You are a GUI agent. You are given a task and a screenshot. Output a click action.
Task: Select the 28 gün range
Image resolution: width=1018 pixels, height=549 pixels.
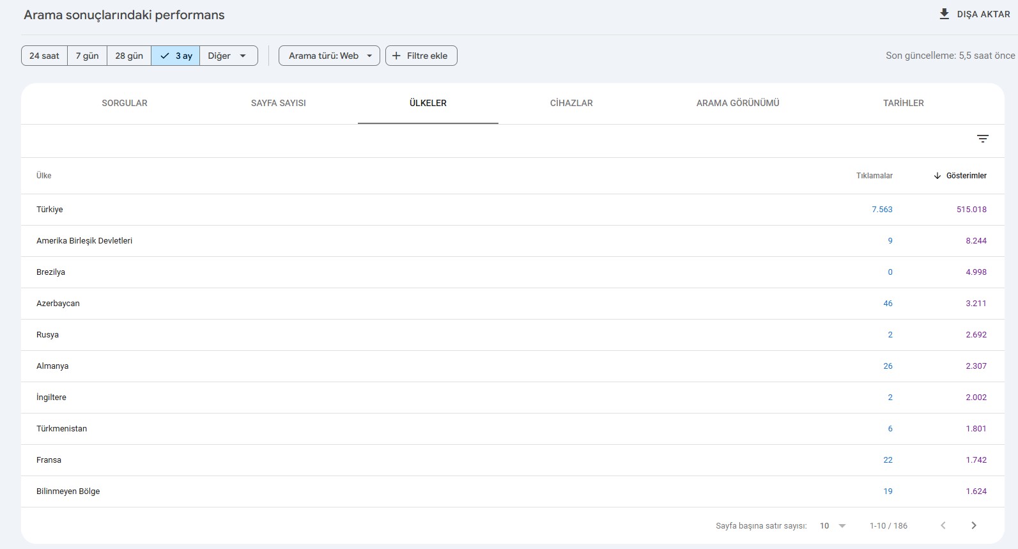pos(129,56)
